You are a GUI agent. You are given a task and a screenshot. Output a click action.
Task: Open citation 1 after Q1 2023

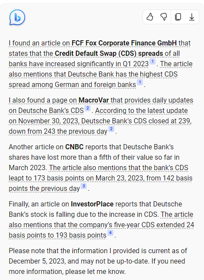point(152,61)
